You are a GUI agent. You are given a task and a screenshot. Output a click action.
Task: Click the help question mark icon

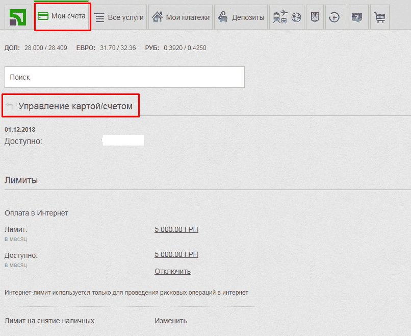(x=357, y=17)
